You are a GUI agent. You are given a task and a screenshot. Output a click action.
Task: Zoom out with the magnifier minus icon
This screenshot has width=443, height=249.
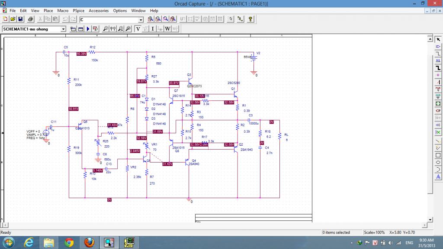point(158,19)
